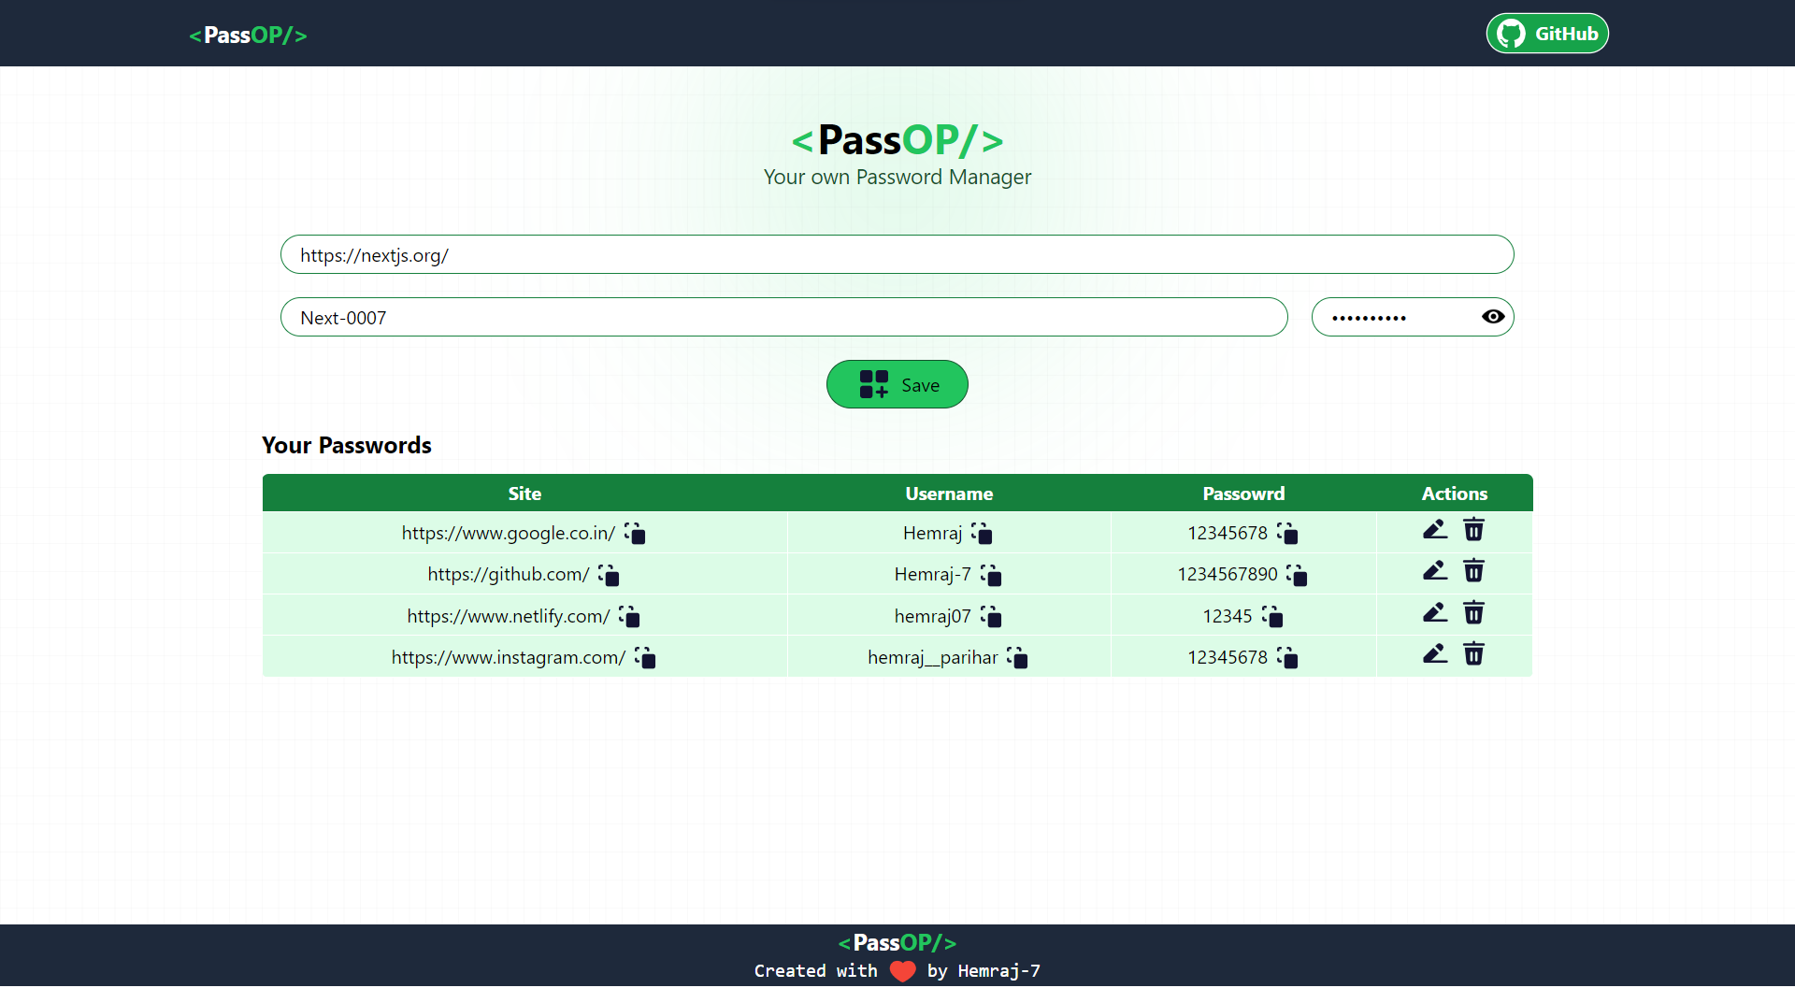Copy the username Hemraj
Viewport: 1795px width, 988px height.
(x=982, y=534)
